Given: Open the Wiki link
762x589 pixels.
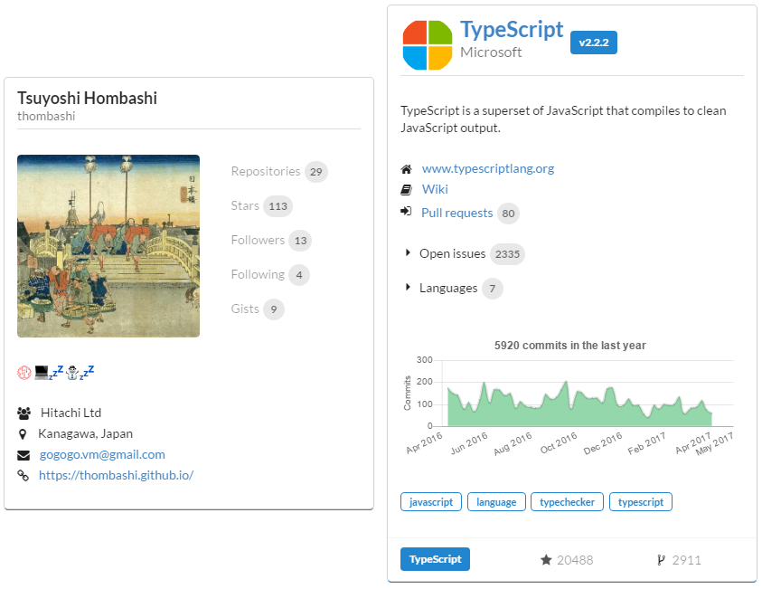Looking at the screenshot, I should tap(435, 189).
